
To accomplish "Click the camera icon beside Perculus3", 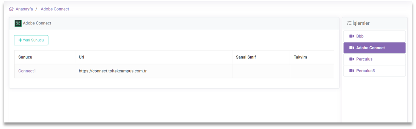I will pyautogui.click(x=351, y=71).
